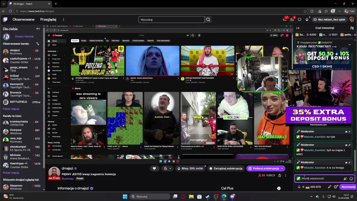Open Edge settings three-dot menu
Screen dimensions: 357x201
[339, 11]
